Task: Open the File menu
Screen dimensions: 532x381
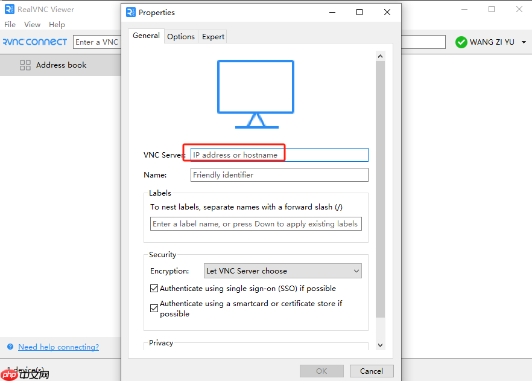Action: pos(10,24)
